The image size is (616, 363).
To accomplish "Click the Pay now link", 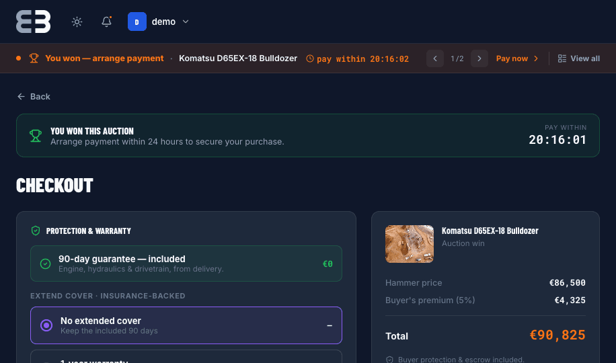I will (517, 58).
